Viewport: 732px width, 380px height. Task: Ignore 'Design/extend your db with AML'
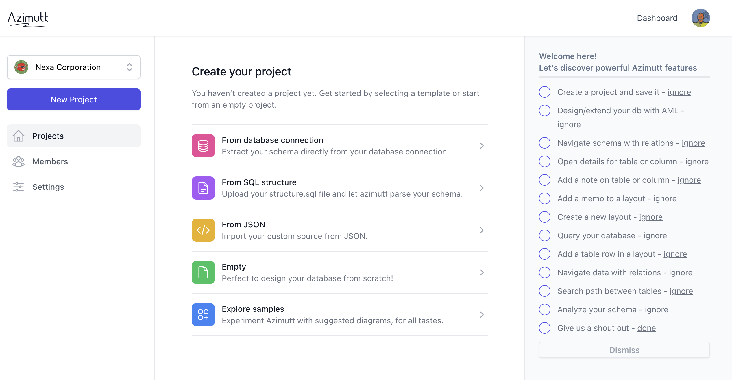(569, 125)
